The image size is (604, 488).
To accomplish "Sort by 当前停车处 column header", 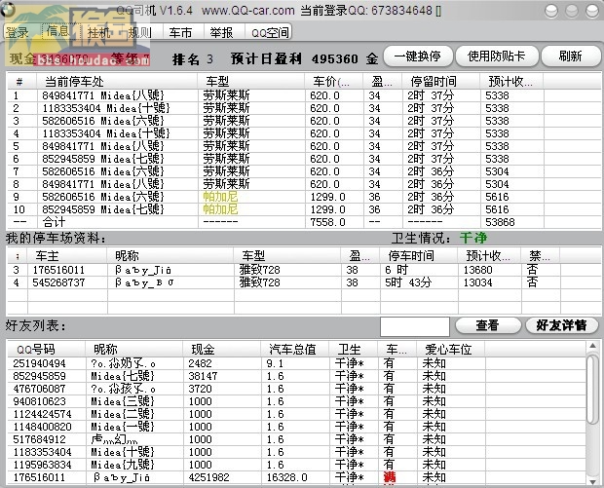I will coord(117,82).
